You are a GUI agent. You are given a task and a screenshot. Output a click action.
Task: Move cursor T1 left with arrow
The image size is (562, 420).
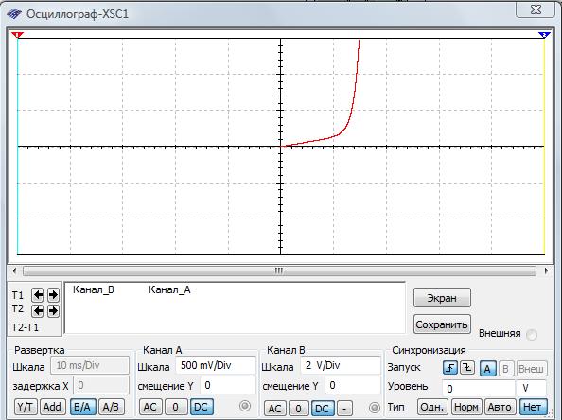click(x=38, y=295)
